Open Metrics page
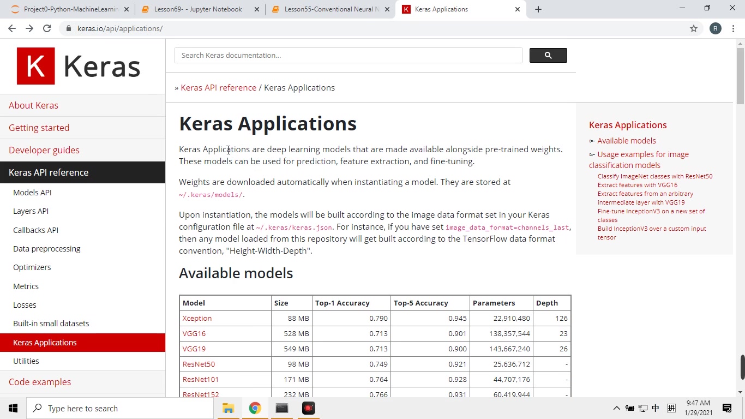Image resolution: width=745 pixels, height=419 pixels. tap(26, 286)
